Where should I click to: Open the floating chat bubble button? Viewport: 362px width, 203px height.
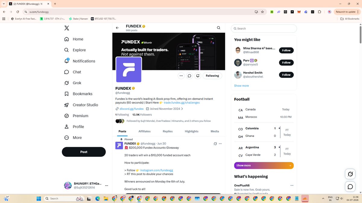click(x=350, y=187)
